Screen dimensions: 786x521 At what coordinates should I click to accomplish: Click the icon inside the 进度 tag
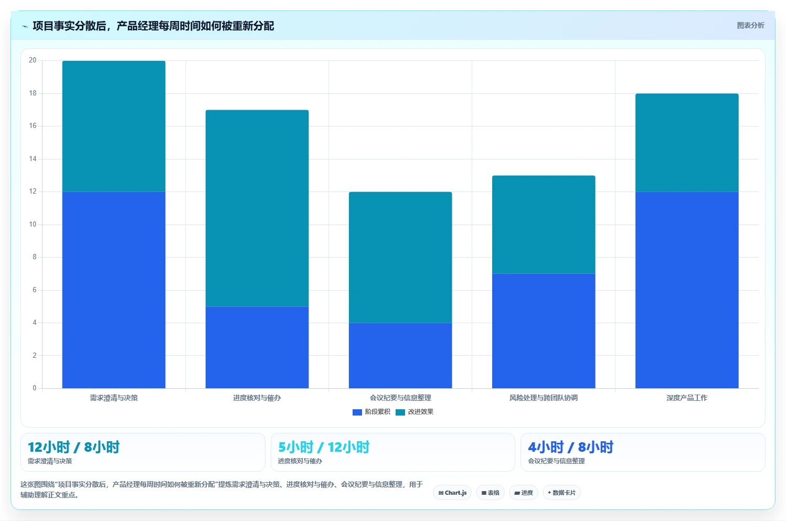(x=517, y=493)
